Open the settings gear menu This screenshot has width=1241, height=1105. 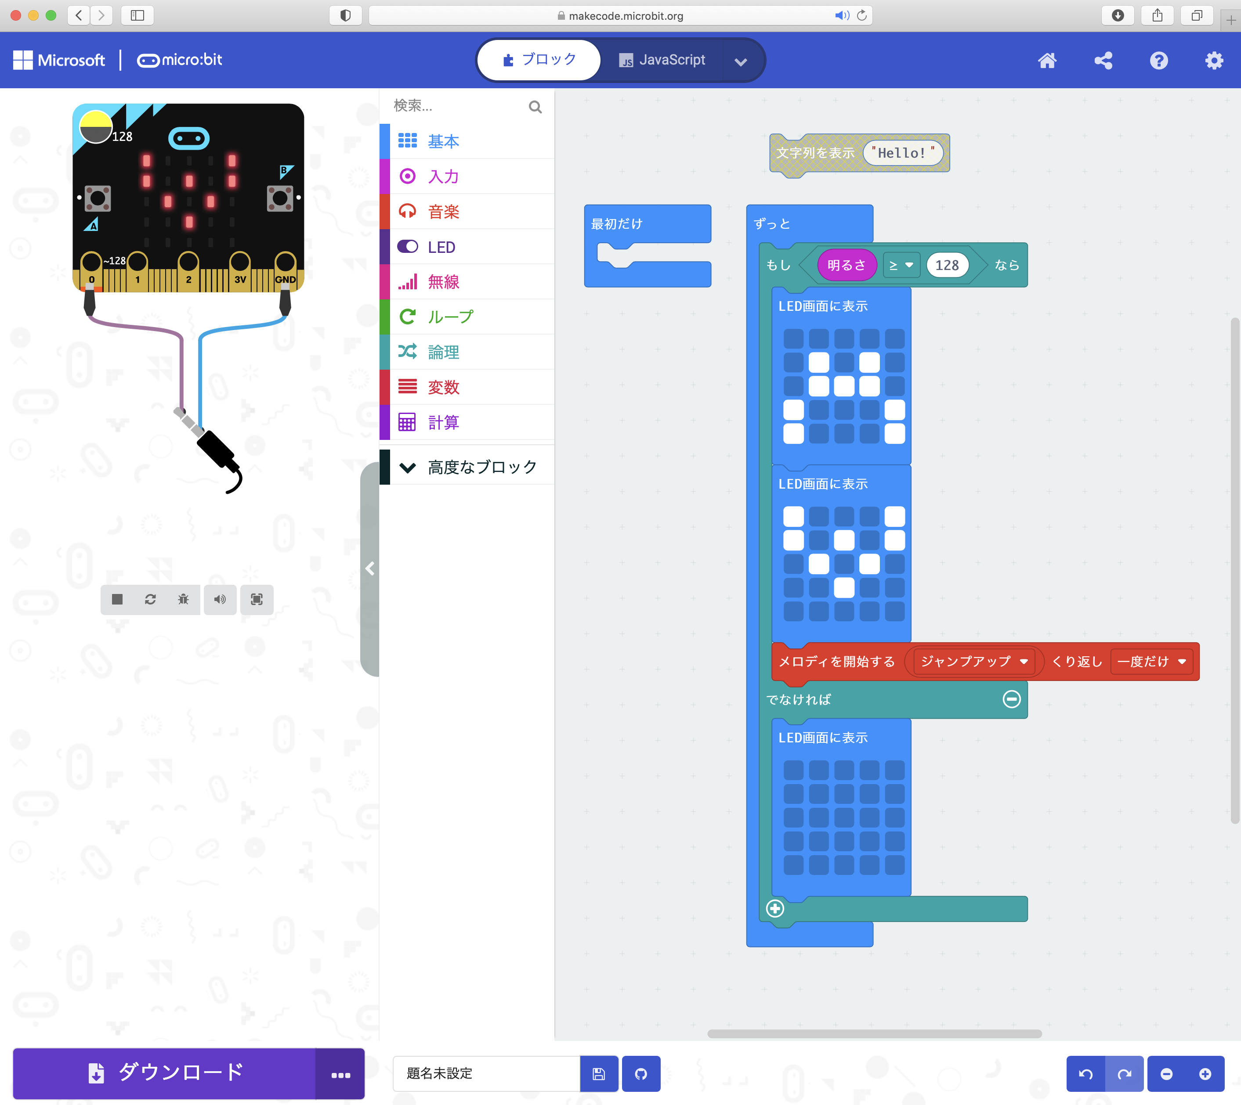(1214, 60)
